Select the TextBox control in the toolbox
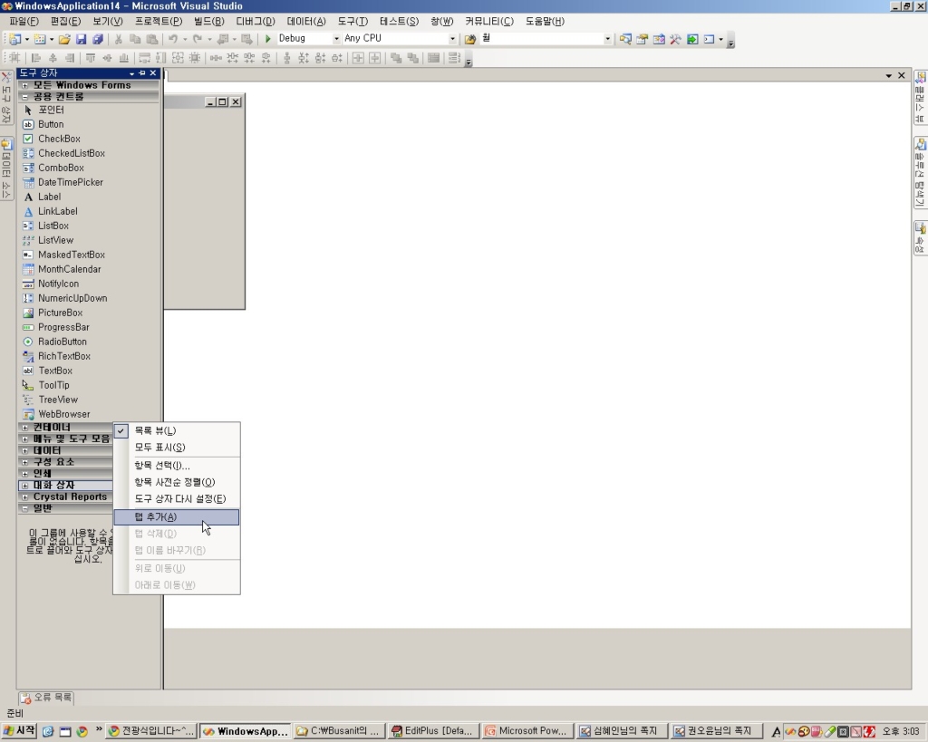Viewport: 928px width, 742px height. pos(90,371)
